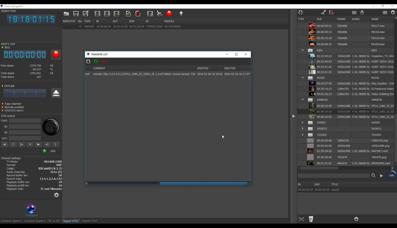Refresh the media library panel

pyautogui.click(x=301, y=12)
